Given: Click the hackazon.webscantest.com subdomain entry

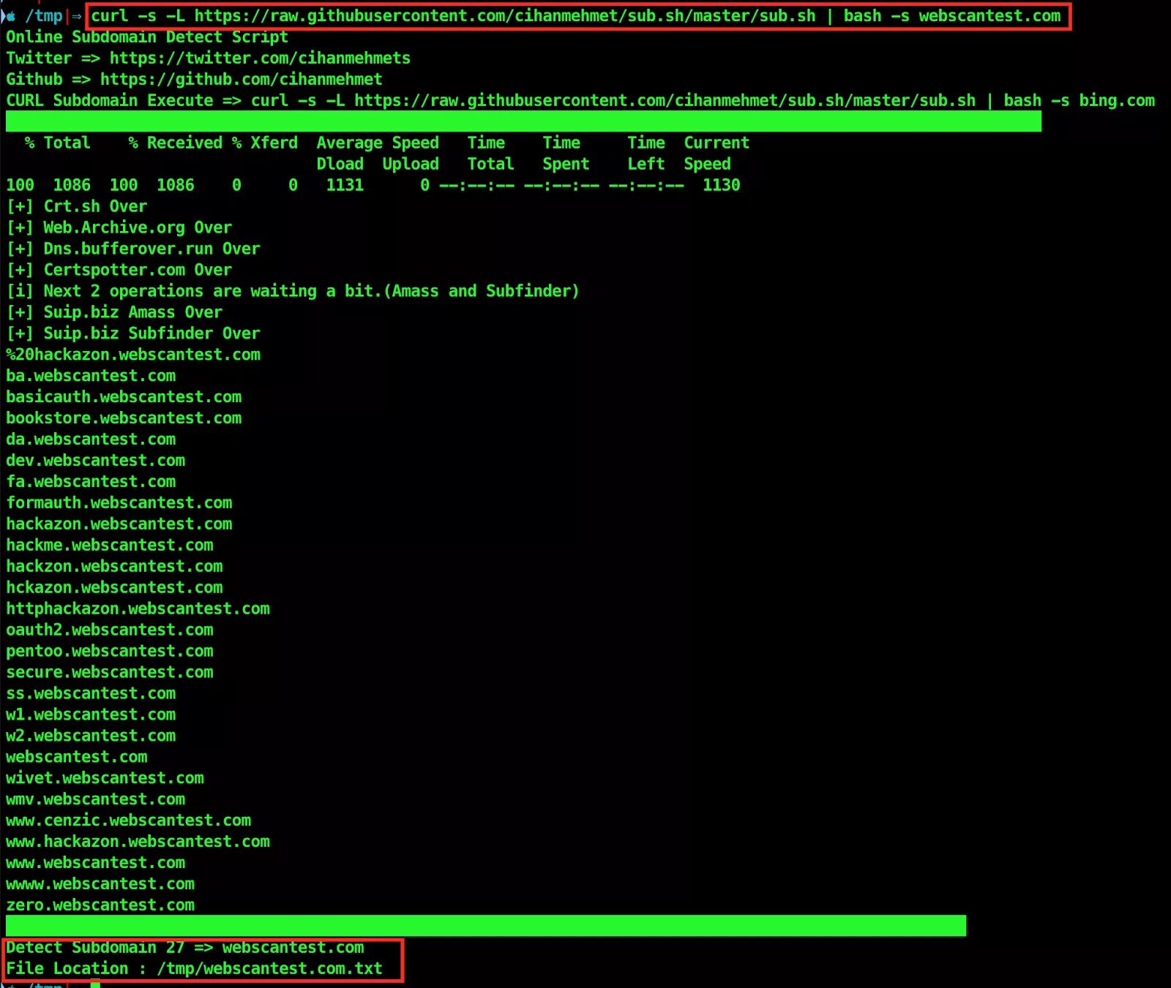Looking at the screenshot, I should click(119, 524).
